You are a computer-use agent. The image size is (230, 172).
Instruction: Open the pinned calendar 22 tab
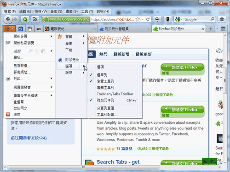click(x=21, y=29)
